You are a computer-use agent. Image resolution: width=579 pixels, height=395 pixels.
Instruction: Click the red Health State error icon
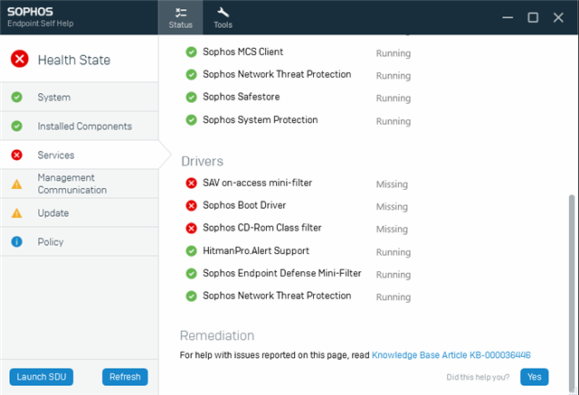[x=20, y=59]
